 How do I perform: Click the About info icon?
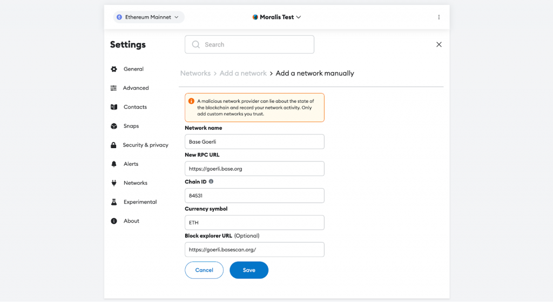[114, 221]
